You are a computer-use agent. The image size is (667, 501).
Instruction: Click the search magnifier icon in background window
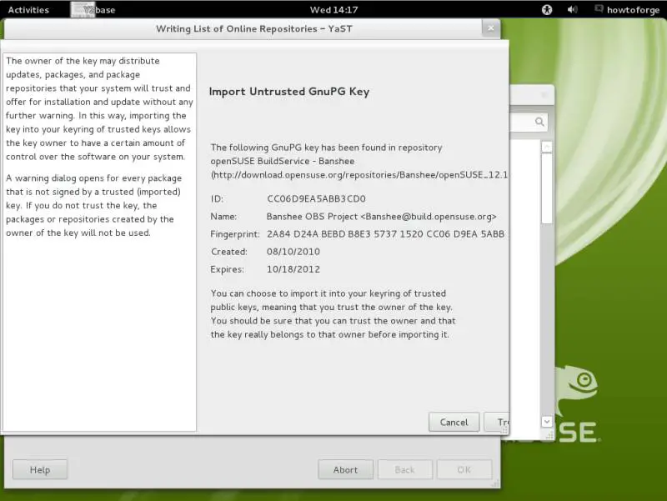(539, 122)
